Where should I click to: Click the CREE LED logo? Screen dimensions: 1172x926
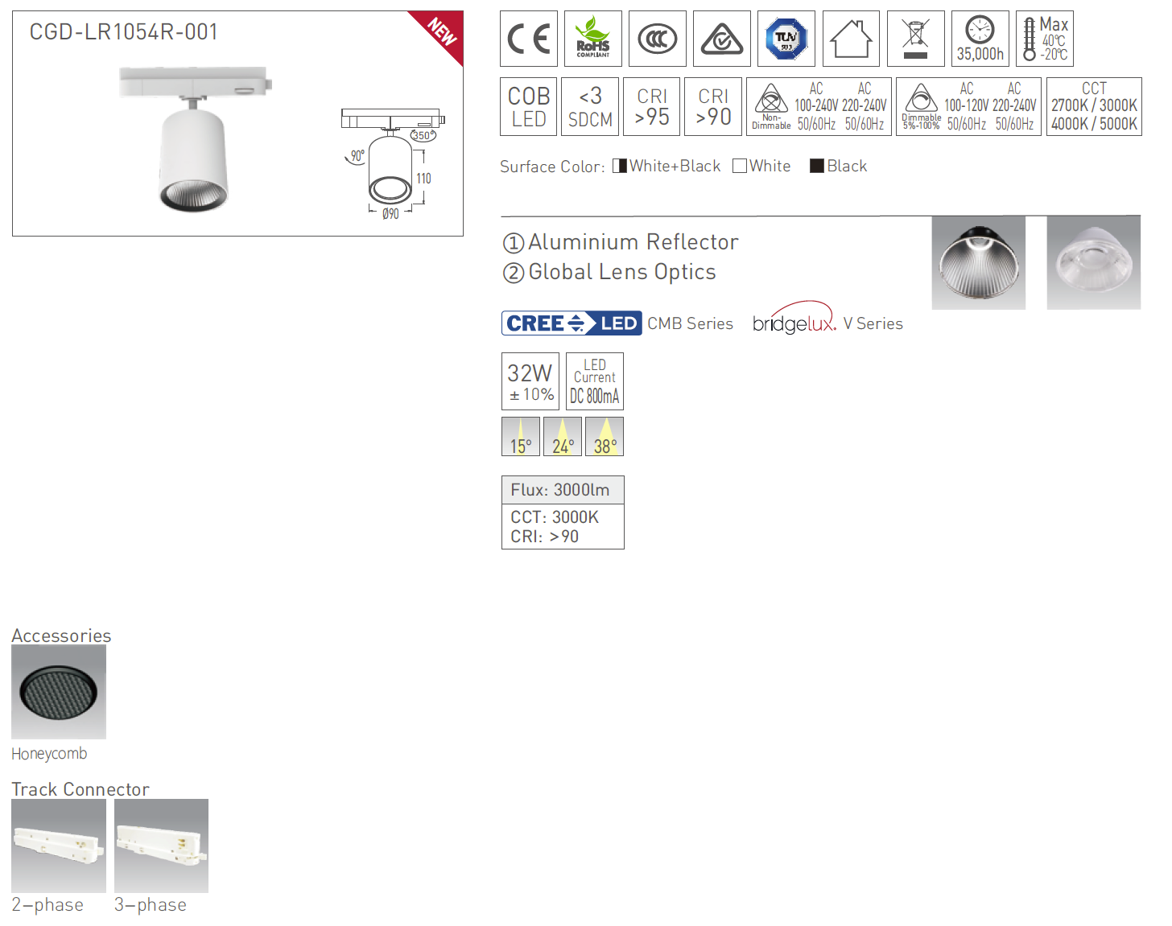pos(572,323)
